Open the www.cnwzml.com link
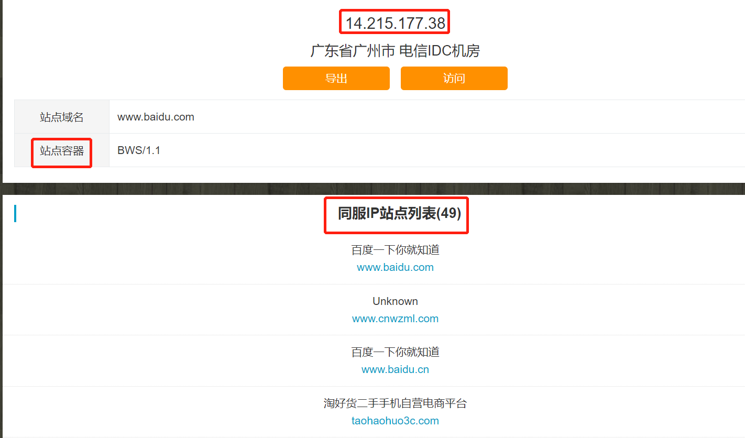This screenshot has height=438, width=745. coord(395,319)
